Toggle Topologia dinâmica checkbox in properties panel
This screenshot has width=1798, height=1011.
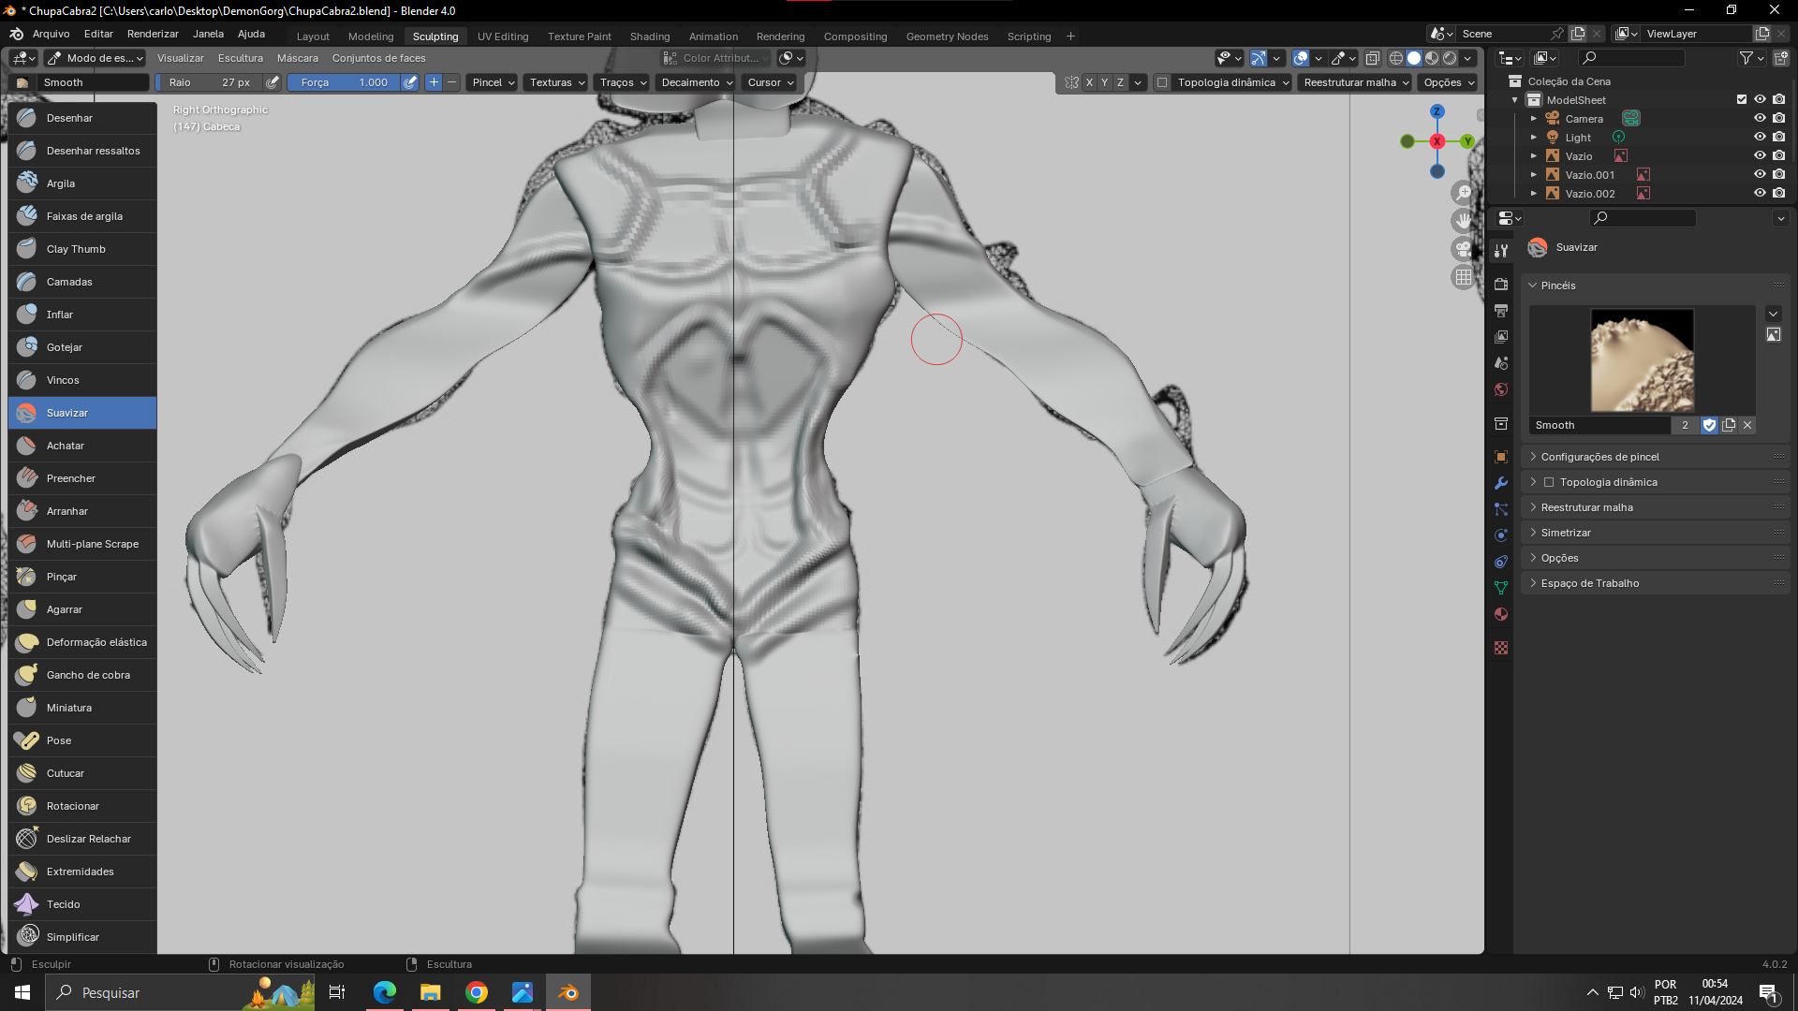point(1549,482)
